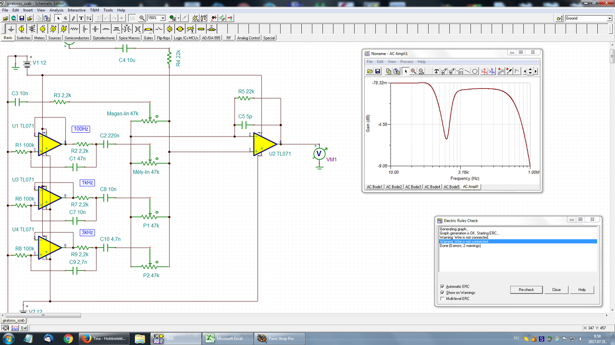Click the ellipse draw tool in diagram window
The image size is (615, 345).
coord(475,71)
